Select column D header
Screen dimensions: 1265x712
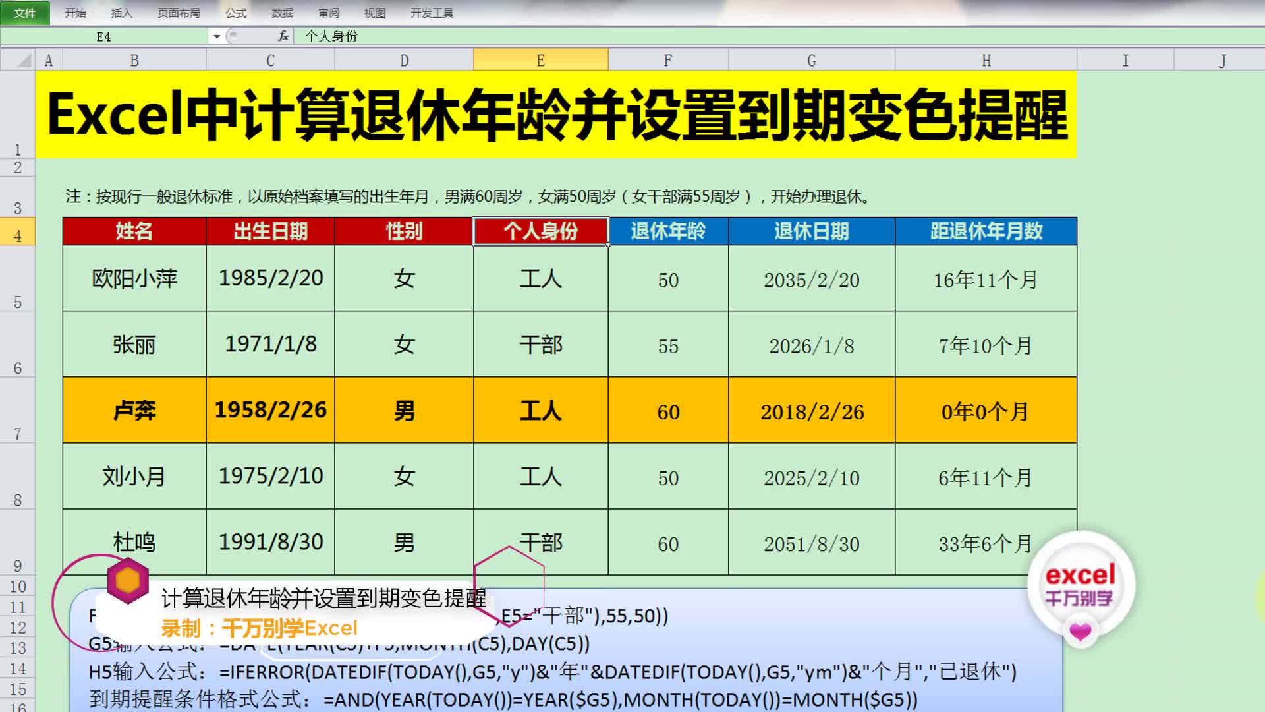click(x=404, y=61)
